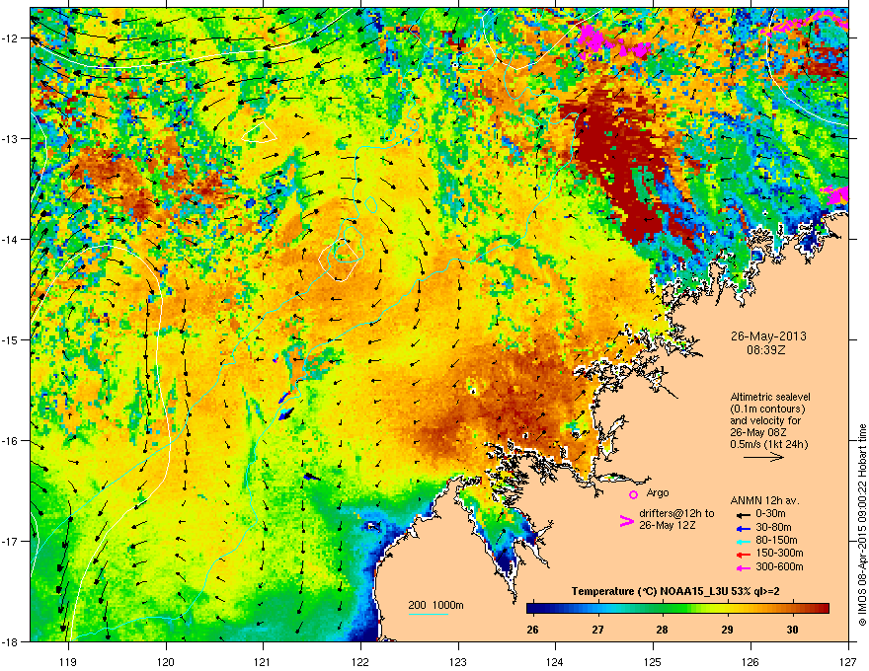Click the '80-150m' depth label
The image size is (869, 671).
(x=776, y=541)
